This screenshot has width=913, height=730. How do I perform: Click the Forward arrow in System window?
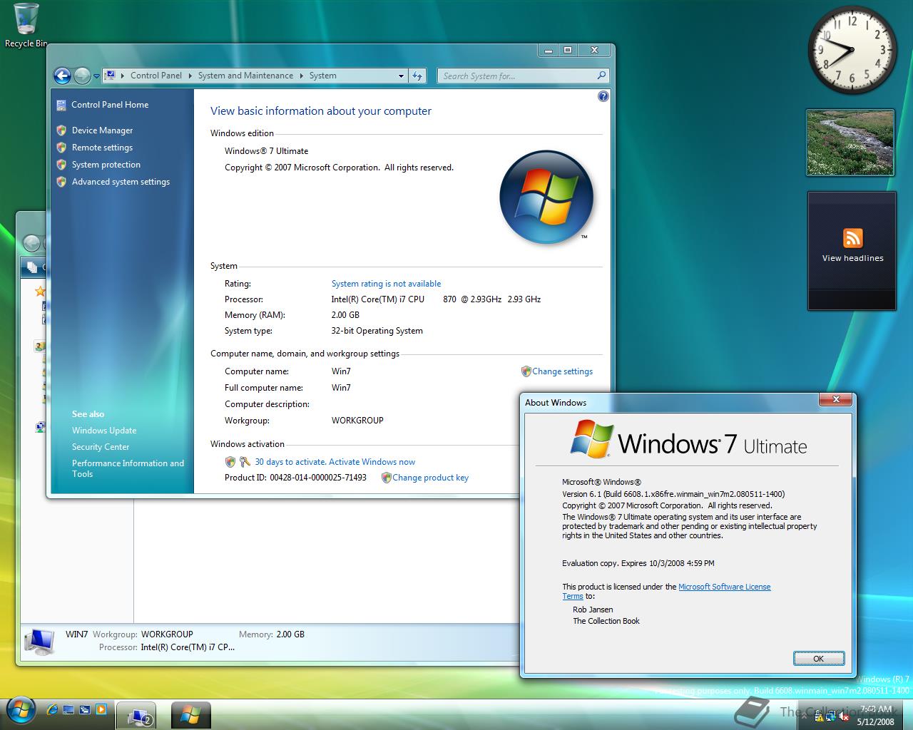(x=82, y=76)
